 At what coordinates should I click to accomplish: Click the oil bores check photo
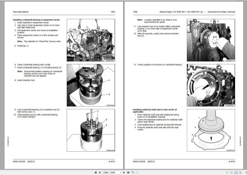coord(211,85)
